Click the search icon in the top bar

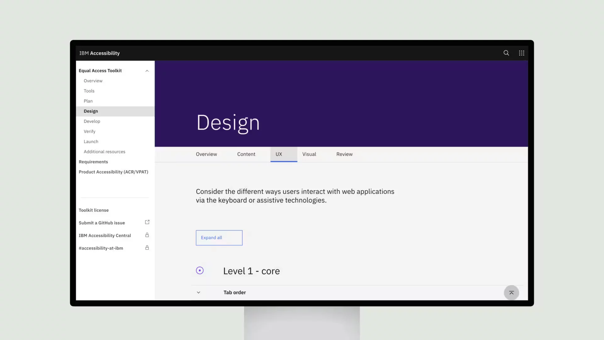506,53
